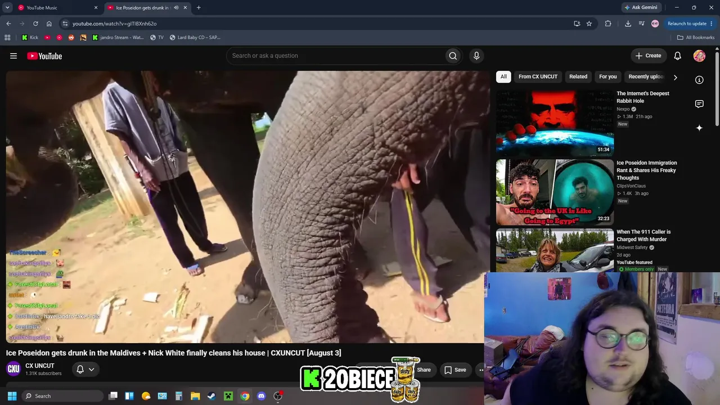Save the video to a playlist
720x405 pixels.
pyautogui.click(x=455, y=370)
